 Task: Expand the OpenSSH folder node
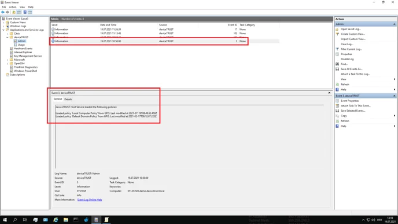pos(8,64)
